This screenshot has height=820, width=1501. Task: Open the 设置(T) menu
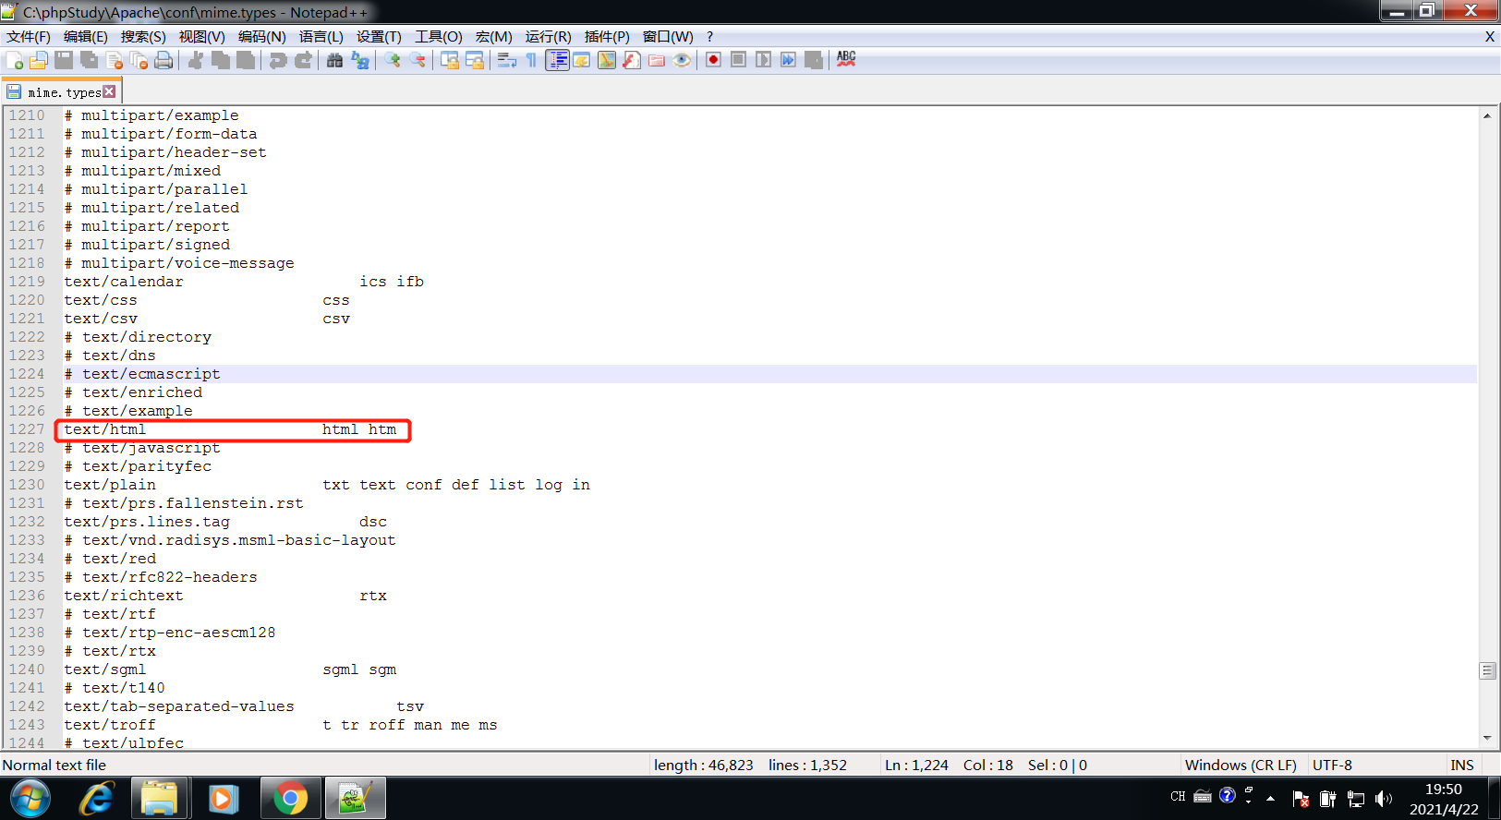click(379, 37)
